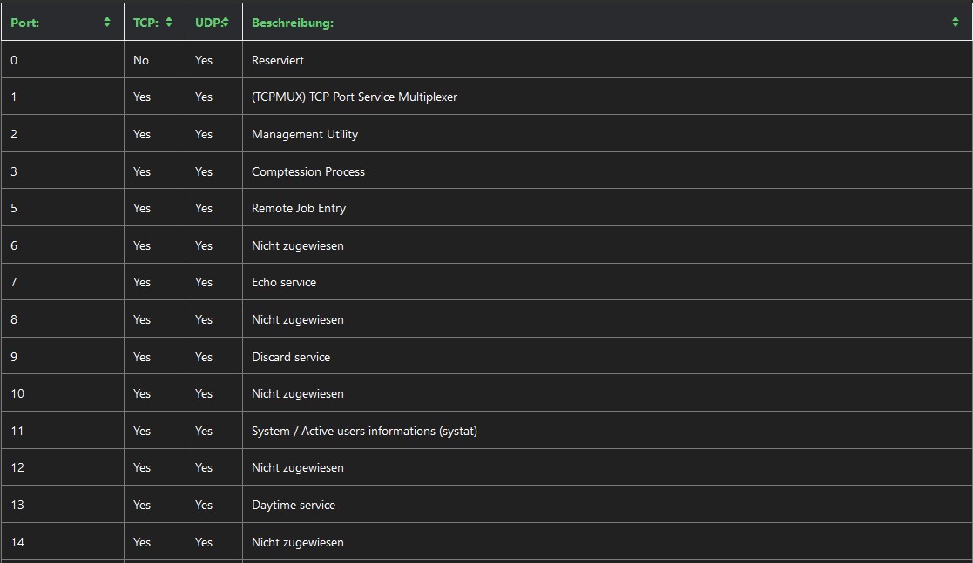The height and width of the screenshot is (563, 973).
Task: Click the TCP Yes value for port 9
Action: click(141, 357)
